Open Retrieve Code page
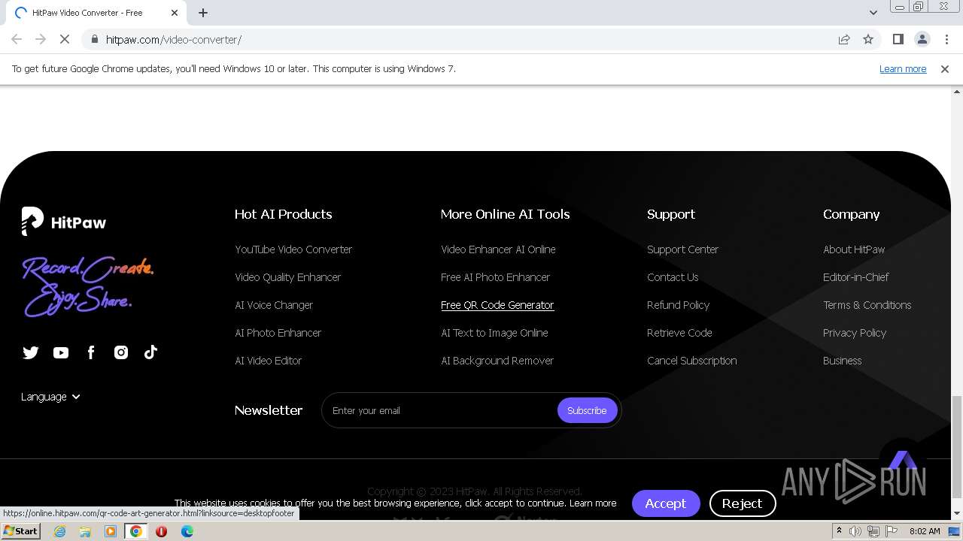963x541 pixels. click(679, 333)
